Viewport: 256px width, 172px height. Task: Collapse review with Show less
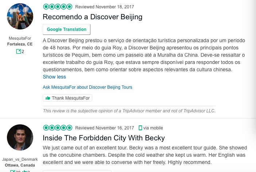click(54, 77)
